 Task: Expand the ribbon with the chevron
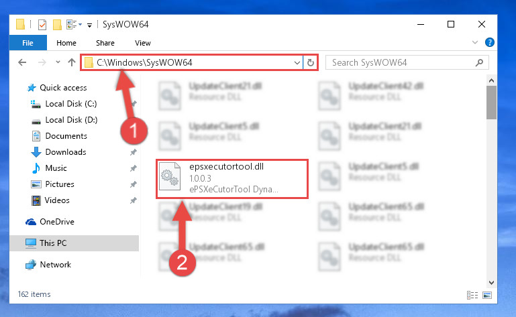(x=475, y=42)
